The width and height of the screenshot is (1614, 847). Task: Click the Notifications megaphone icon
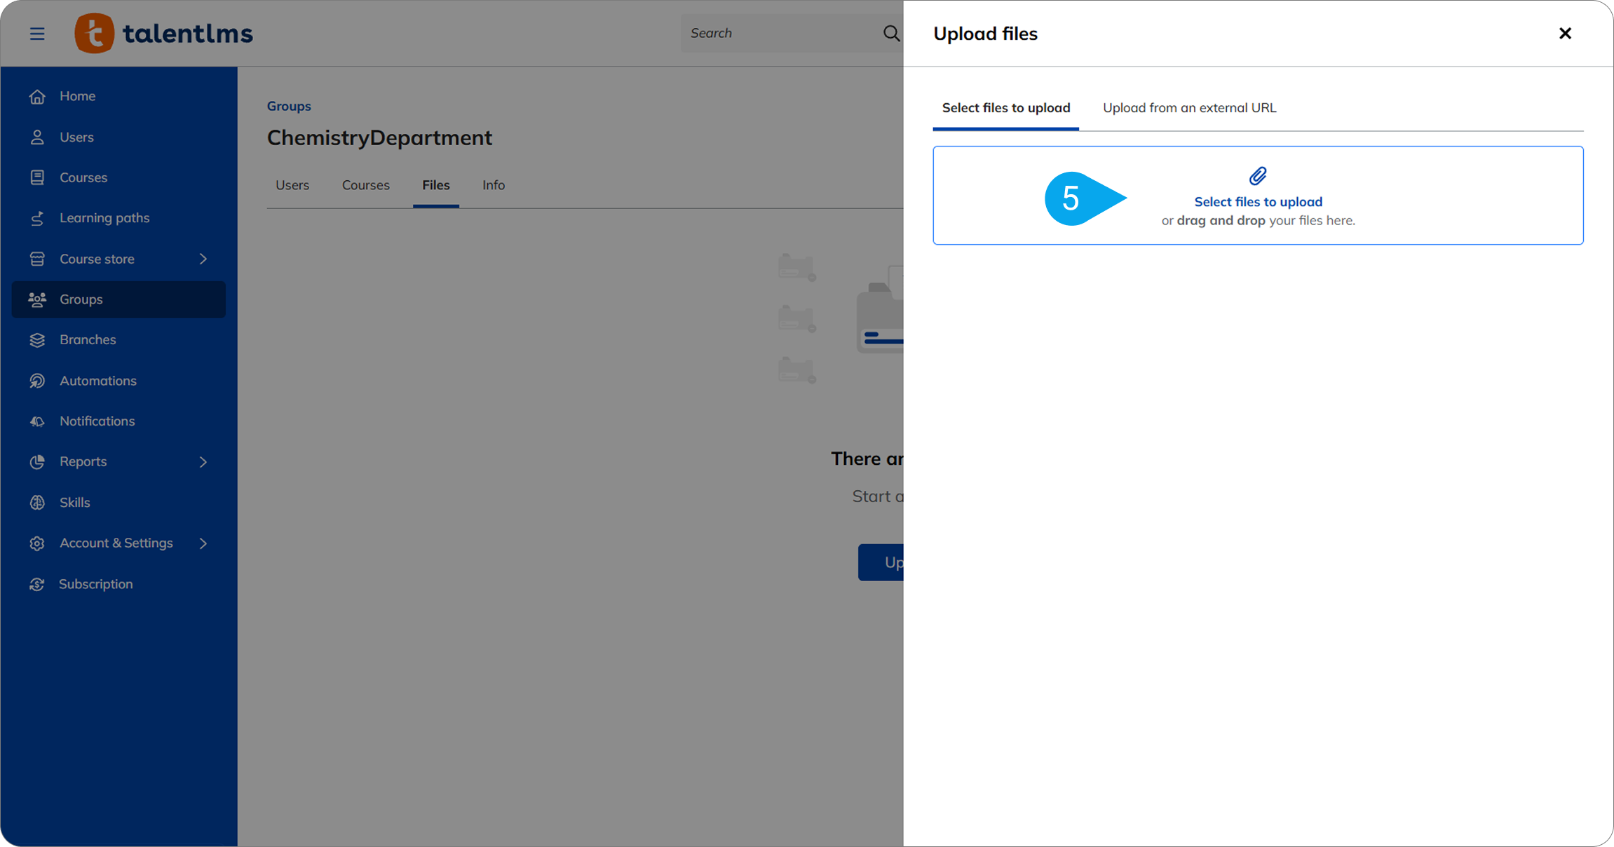tap(37, 421)
